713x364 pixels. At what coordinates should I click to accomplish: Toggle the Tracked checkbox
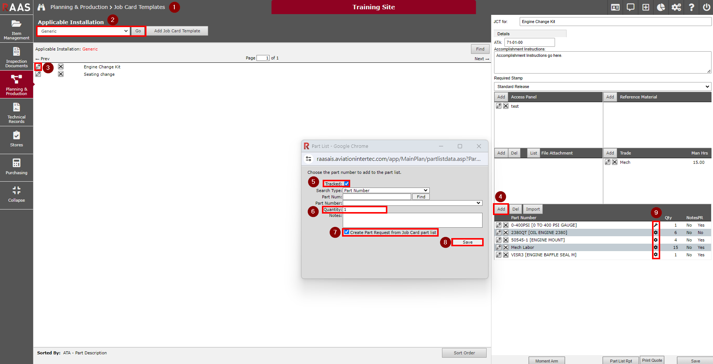coord(346,184)
